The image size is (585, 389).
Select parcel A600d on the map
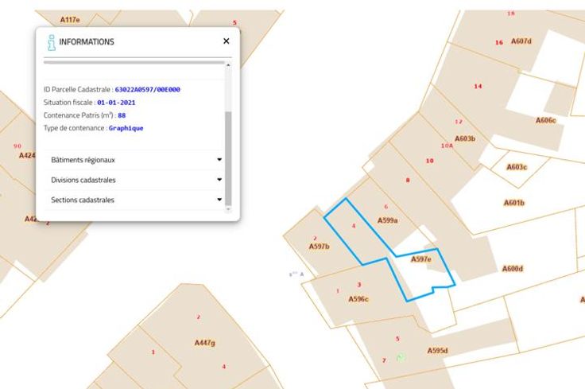coord(513,269)
